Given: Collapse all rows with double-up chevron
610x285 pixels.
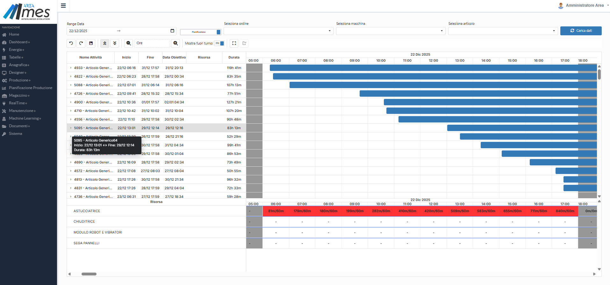Looking at the screenshot, I should [105, 43].
